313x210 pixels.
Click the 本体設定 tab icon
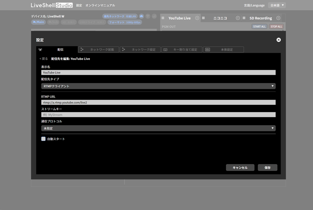(207, 50)
